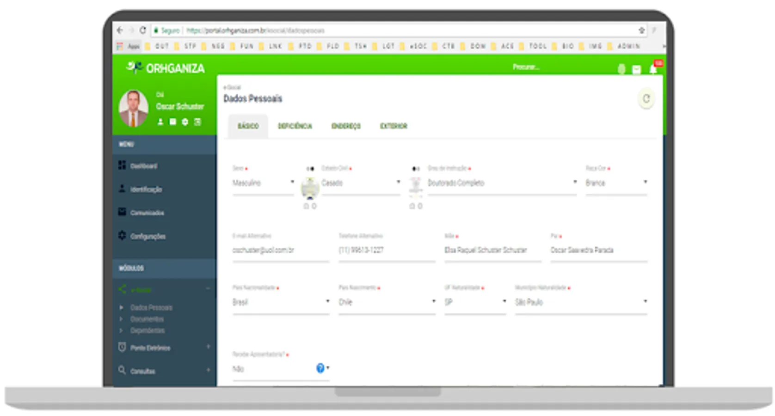Open Dependentes in the sidebar

click(148, 330)
